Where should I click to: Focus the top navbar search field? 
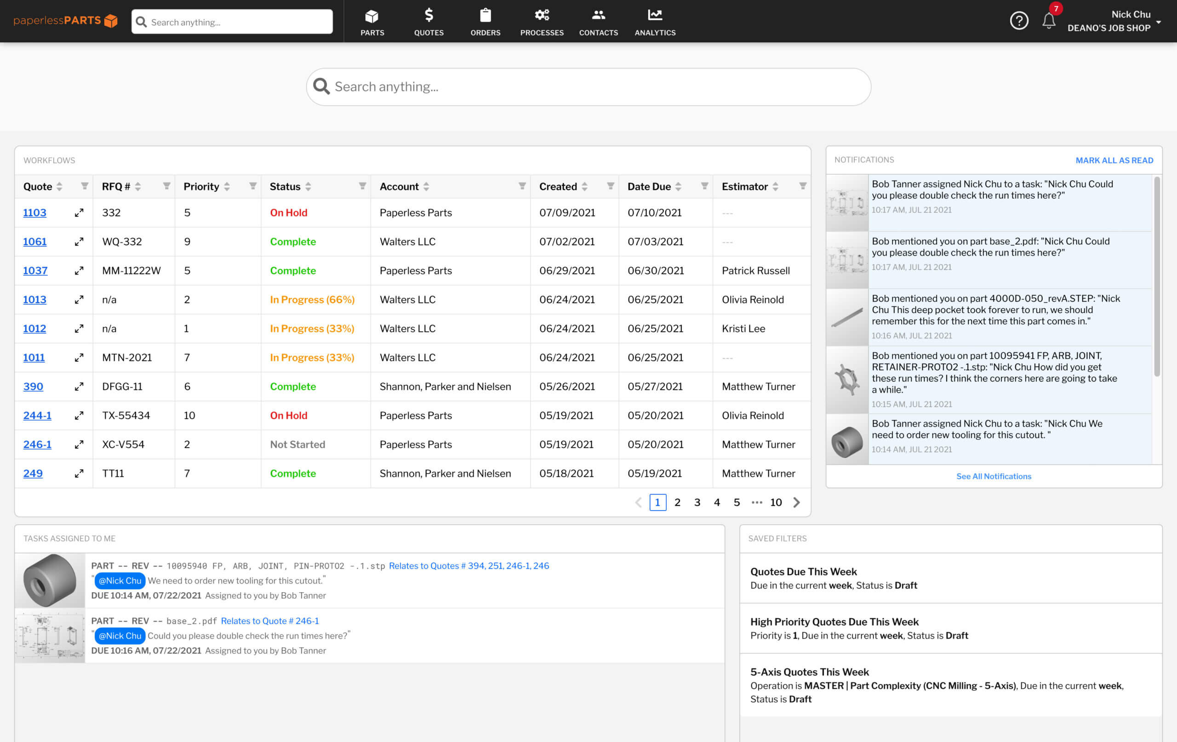point(232,22)
